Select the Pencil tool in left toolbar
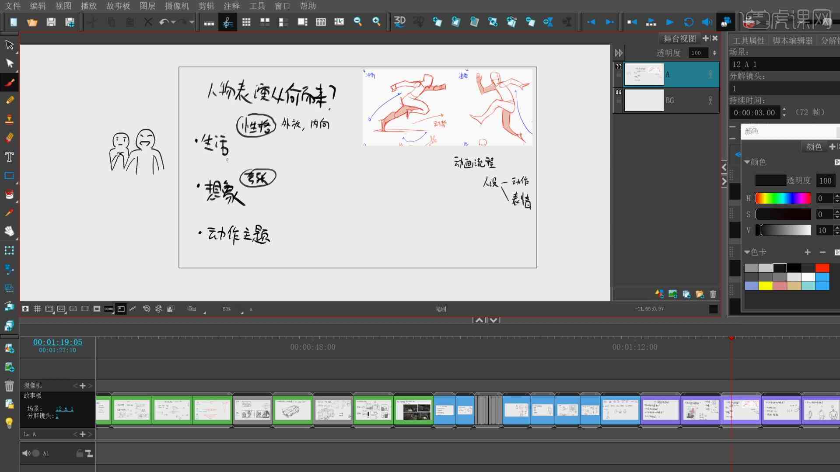This screenshot has width=840, height=472. (9, 101)
